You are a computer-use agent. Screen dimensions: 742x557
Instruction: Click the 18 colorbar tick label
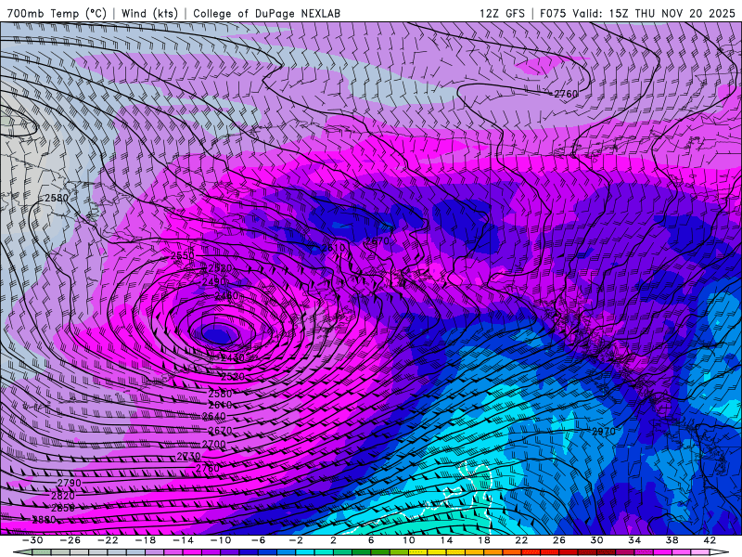pyautogui.click(x=483, y=540)
